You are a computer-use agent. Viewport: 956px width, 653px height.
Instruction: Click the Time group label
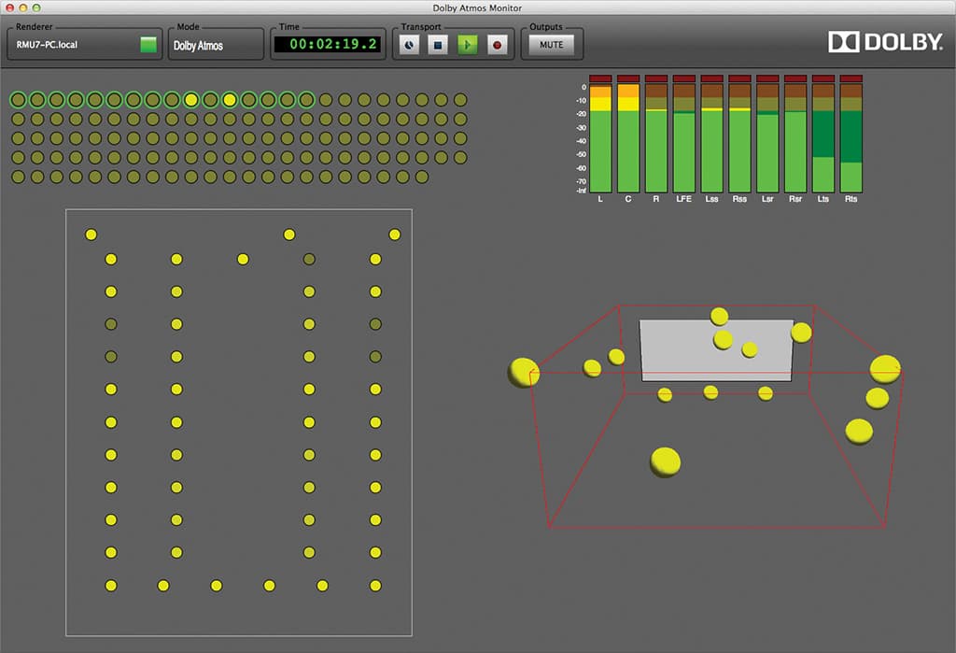(x=289, y=27)
